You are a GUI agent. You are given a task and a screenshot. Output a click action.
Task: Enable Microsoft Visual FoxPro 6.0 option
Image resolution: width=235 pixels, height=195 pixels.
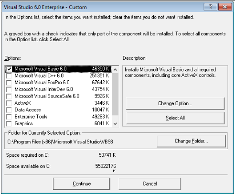[x=9, y=83]
